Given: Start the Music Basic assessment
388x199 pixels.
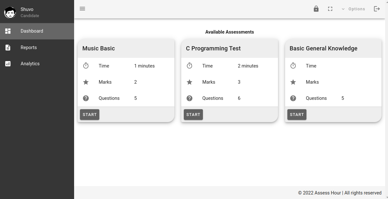Looking at the screenshot, I should [90, 115].
